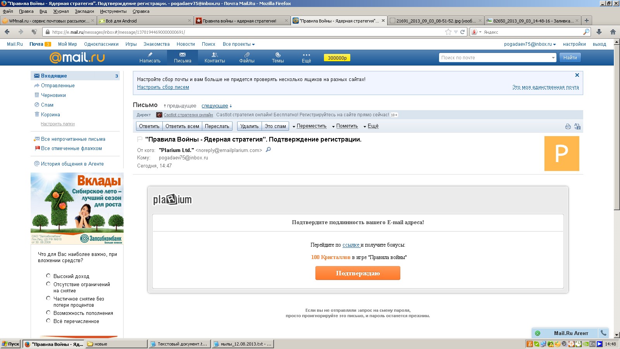Expand the Ещё dropdown in letter toolbar

[x=371, y=126]
